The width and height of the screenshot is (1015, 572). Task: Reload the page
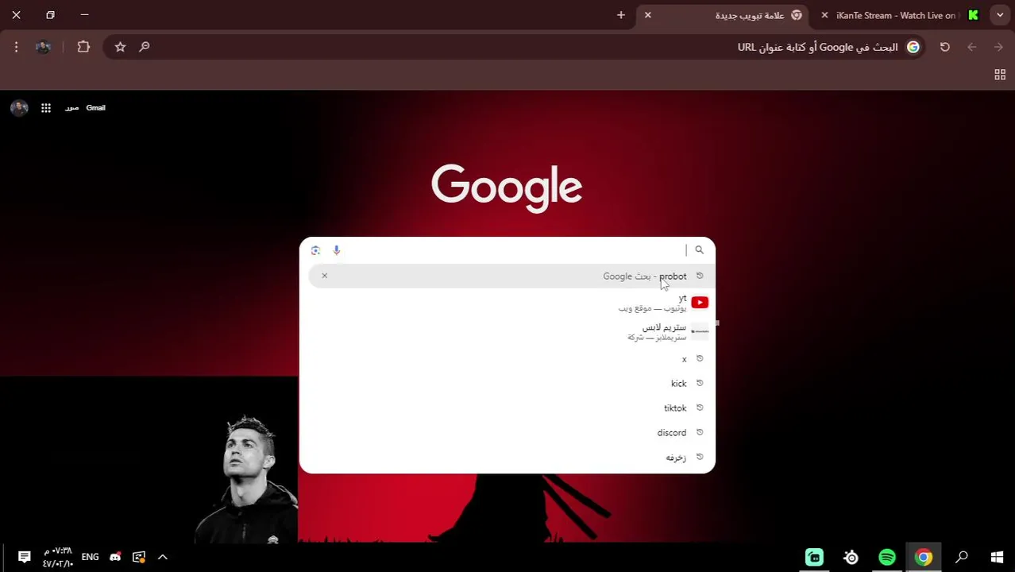(x=945, y=47)
